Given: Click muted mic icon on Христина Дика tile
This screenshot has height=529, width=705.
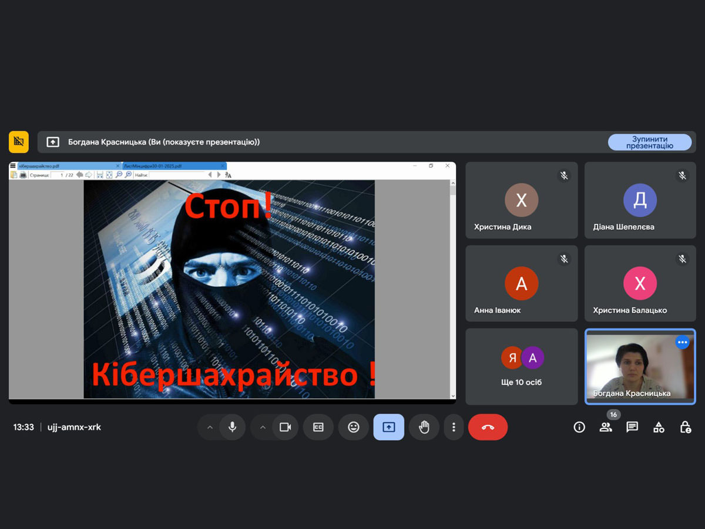Looking at the screenshot, I should point(564,175).
